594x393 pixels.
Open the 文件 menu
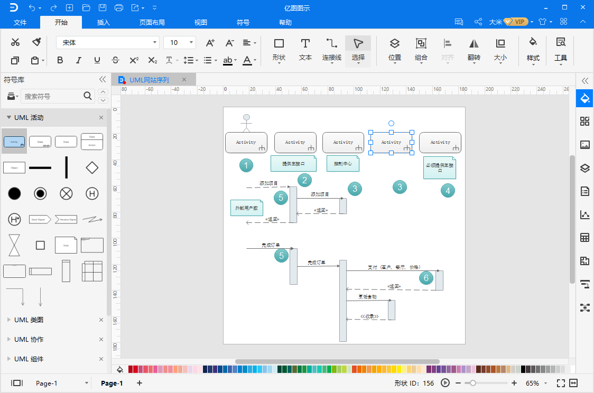(x=20, y=22)
